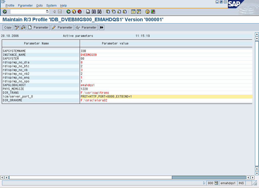Select the icm/server_port_0 parameter value row
The height and width of the screenshot is (188, 259).
click(x=106, y=97)
